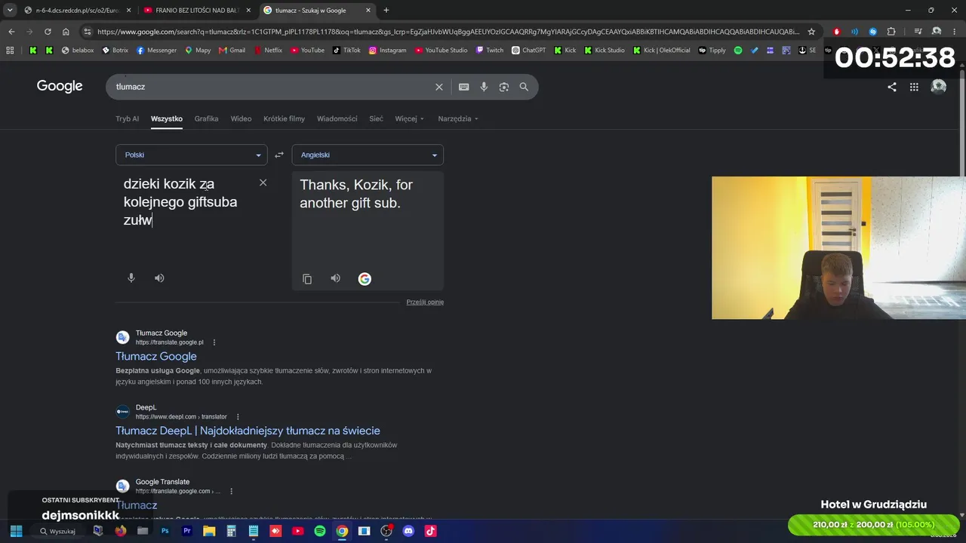The image size is (966, 543).
Task: Switch to Tryb AI tab
Action: [127, 119]
